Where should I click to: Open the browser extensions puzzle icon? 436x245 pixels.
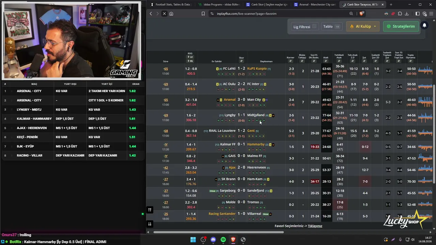click(400, 14)
